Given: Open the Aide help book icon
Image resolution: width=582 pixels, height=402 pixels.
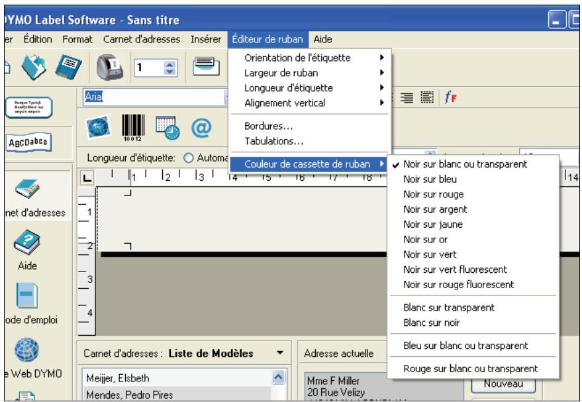Looking at the screenshot, I should point(26,242).
